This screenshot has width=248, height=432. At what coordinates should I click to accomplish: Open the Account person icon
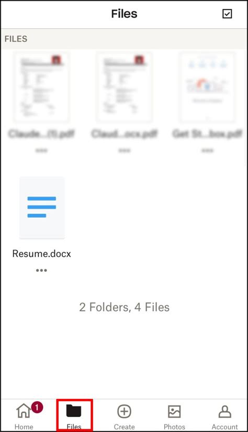(x=224, y=412)
